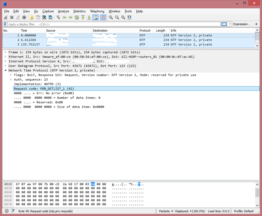
Task: Open a capture file folder icon
Action: point(32,17)
